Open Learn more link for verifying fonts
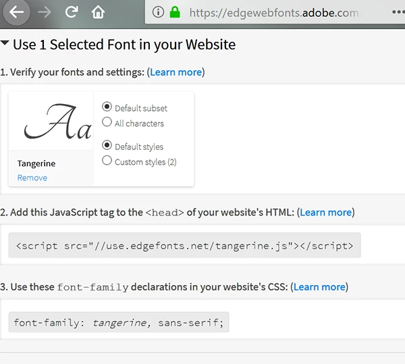405x364 pixels. 175,72
